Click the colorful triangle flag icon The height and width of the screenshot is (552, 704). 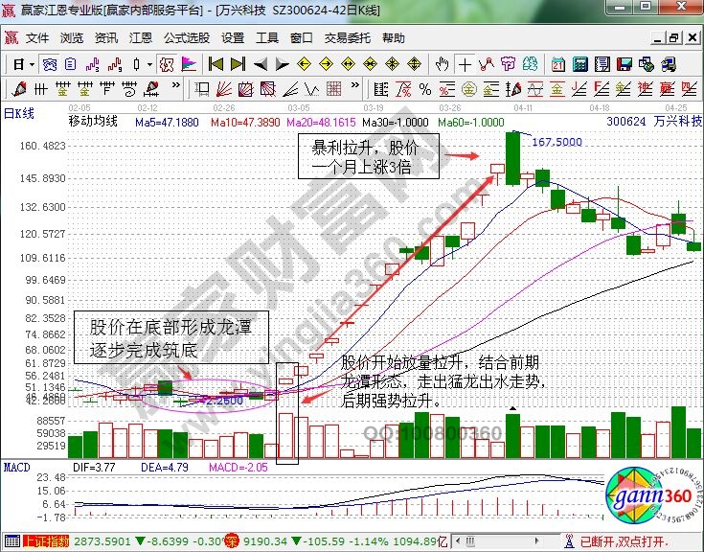tap(189, 64)
